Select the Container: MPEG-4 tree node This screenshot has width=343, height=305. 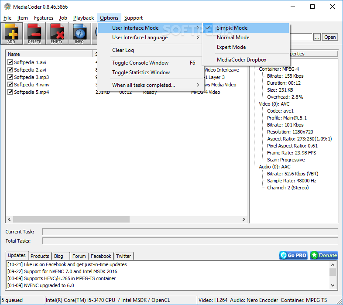279,69
